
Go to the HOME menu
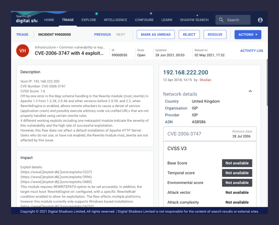(x=49, y=20)
